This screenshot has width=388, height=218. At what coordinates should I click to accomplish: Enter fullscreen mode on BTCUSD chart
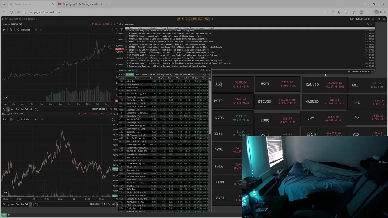coord(114,119)
